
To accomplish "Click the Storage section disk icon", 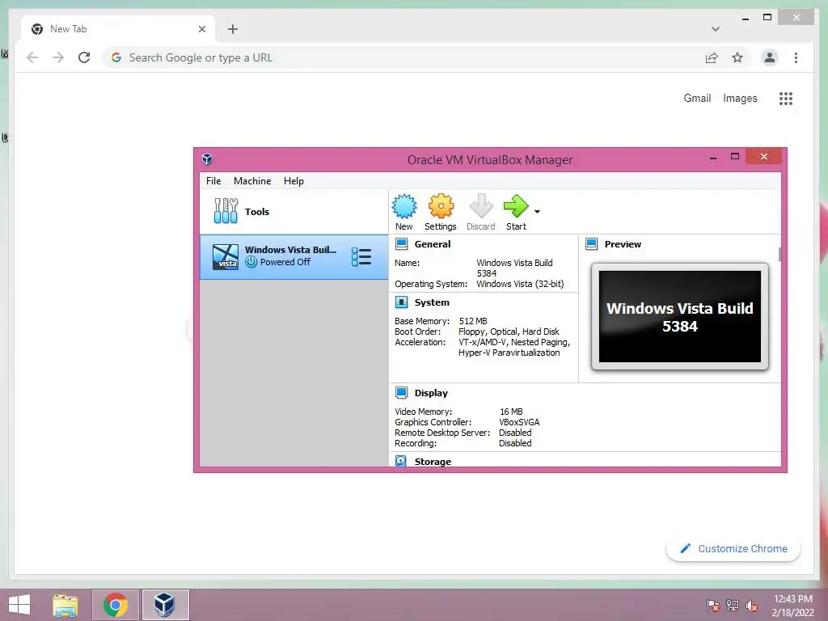I will coord(401,461).
